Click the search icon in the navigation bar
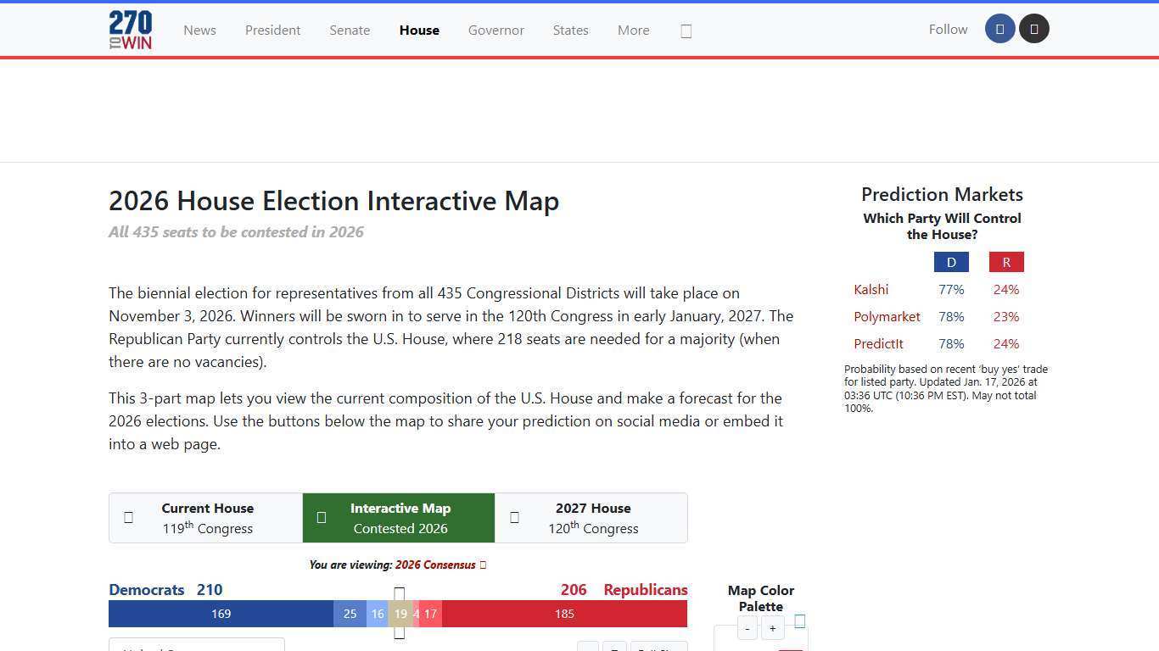 tap(686, 30)
